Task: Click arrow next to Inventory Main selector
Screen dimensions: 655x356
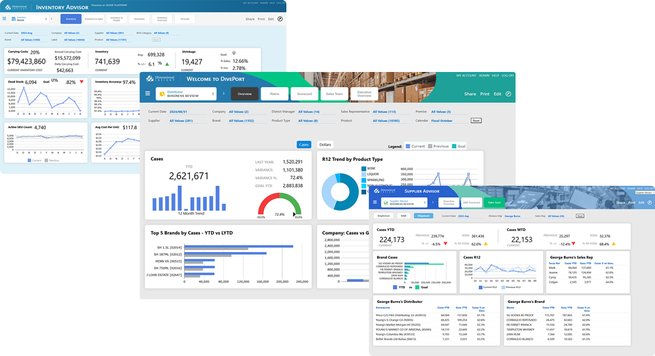Action: 51,19
